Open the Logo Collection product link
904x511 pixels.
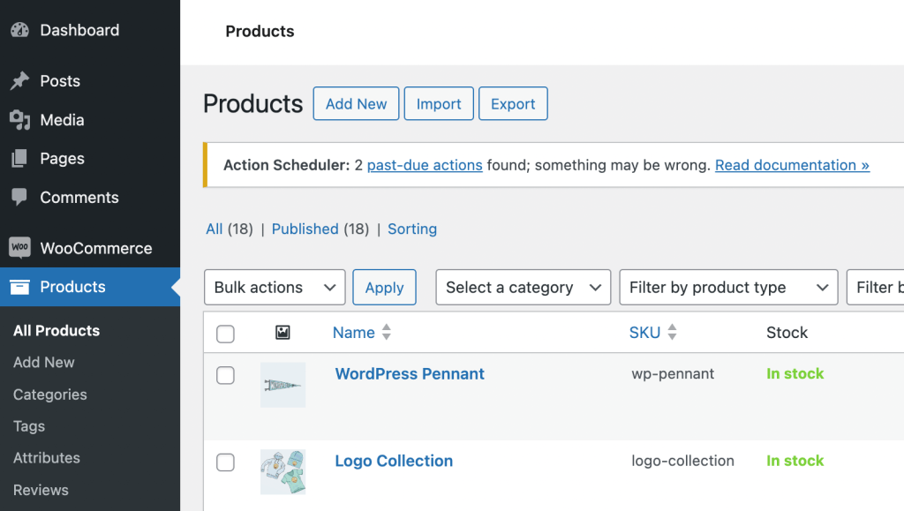[394, 461]
